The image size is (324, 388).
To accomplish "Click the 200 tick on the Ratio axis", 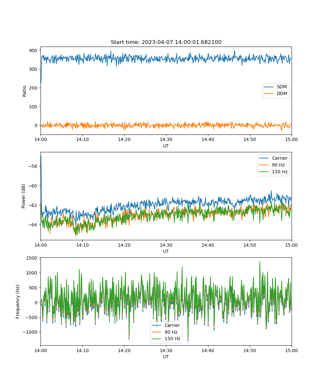I will coord(34,88).
